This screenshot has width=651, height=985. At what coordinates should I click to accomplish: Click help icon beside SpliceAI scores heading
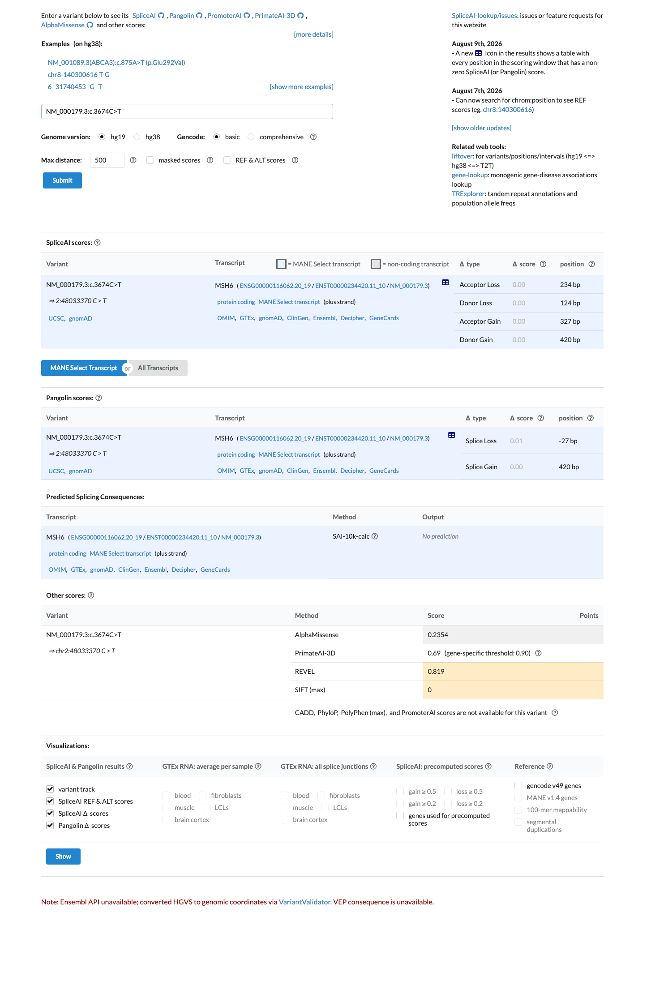tap(97, 243)
